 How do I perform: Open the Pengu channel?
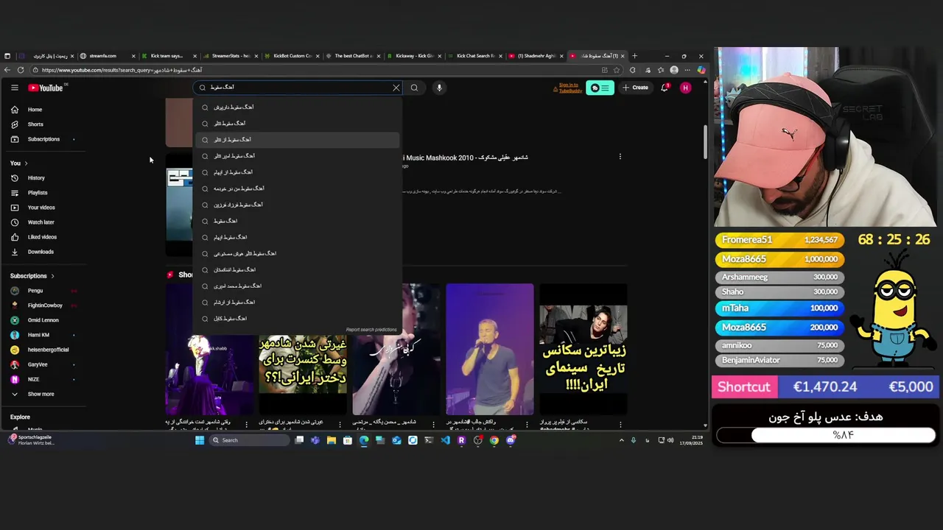tap(44, 291)
